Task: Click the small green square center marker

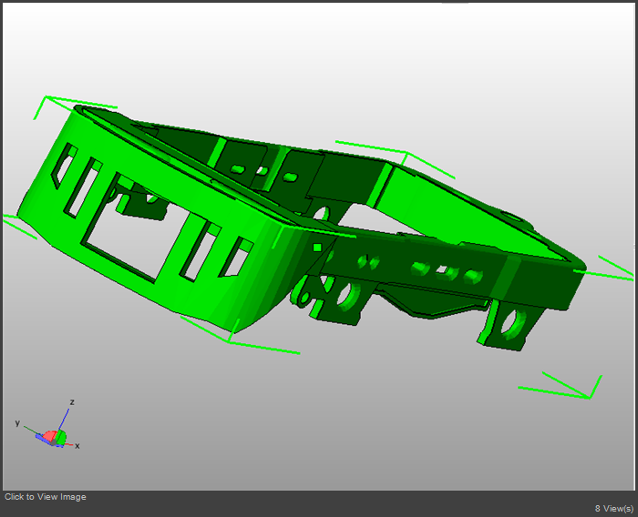Action: pyautogui.click(x=317, y=247)
